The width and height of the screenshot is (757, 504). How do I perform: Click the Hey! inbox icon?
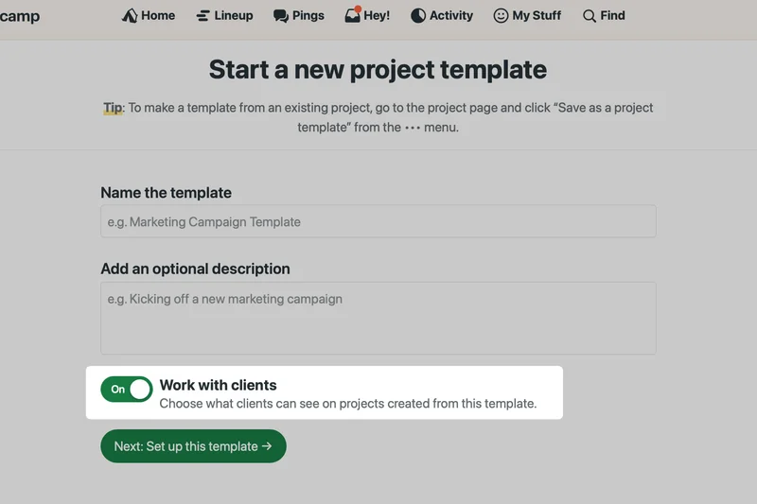point(352,16)
